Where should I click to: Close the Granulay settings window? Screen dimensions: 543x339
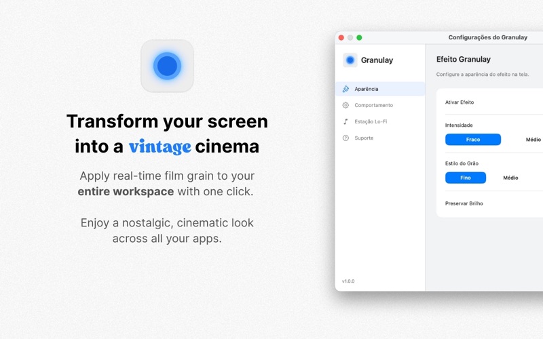pyautogui.click(x=341, y=37)
